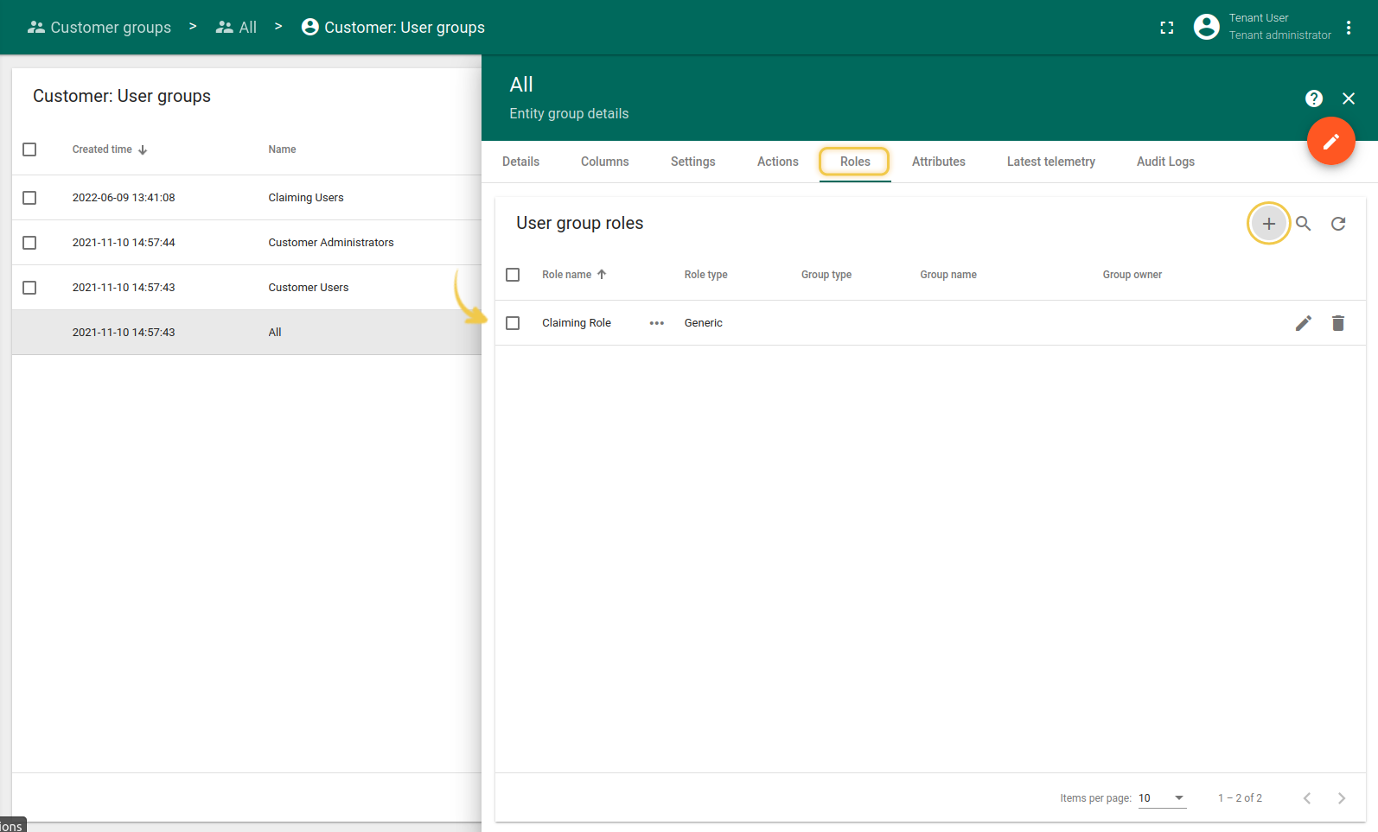Toggle fullscreen mode icon
Viewport: 1378px width, 832px height.
click(1167, 28)
